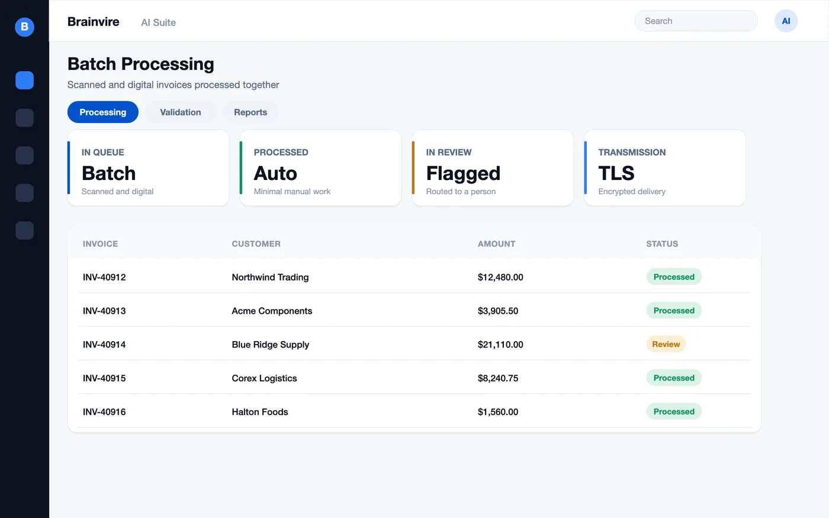Switch to the Processing tab
This screenshot has height=518, width=829.
[x=103, y=112]
